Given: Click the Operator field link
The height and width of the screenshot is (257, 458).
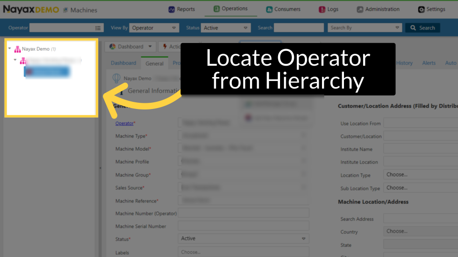Looking at the screenshot, I should click(125, 123).
